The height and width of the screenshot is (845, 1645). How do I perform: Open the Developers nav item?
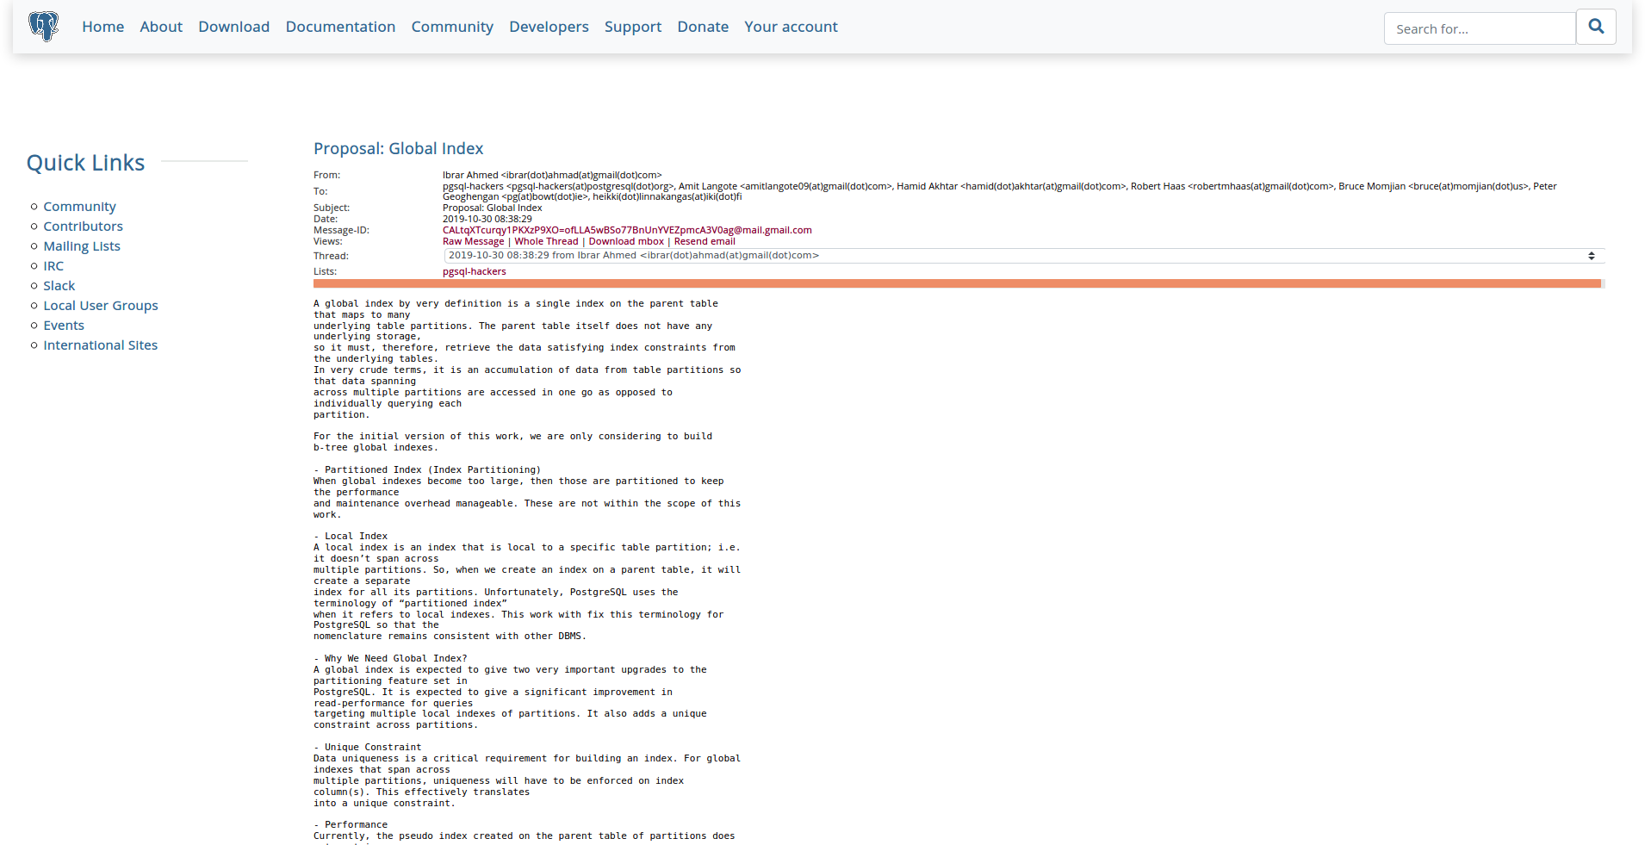tap(549, 27)
